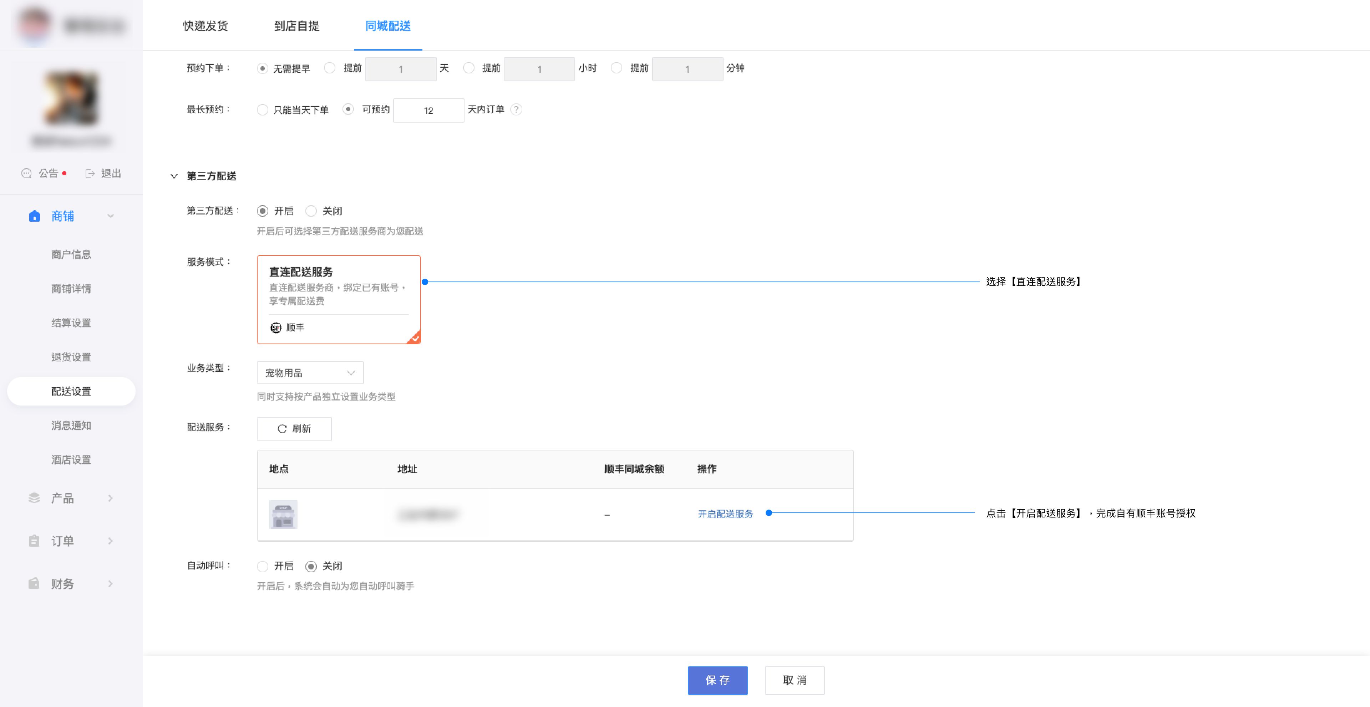Screen dimensions: 1370x707
Task: Click the 公告 announcement icon
Action: [26, 173]
